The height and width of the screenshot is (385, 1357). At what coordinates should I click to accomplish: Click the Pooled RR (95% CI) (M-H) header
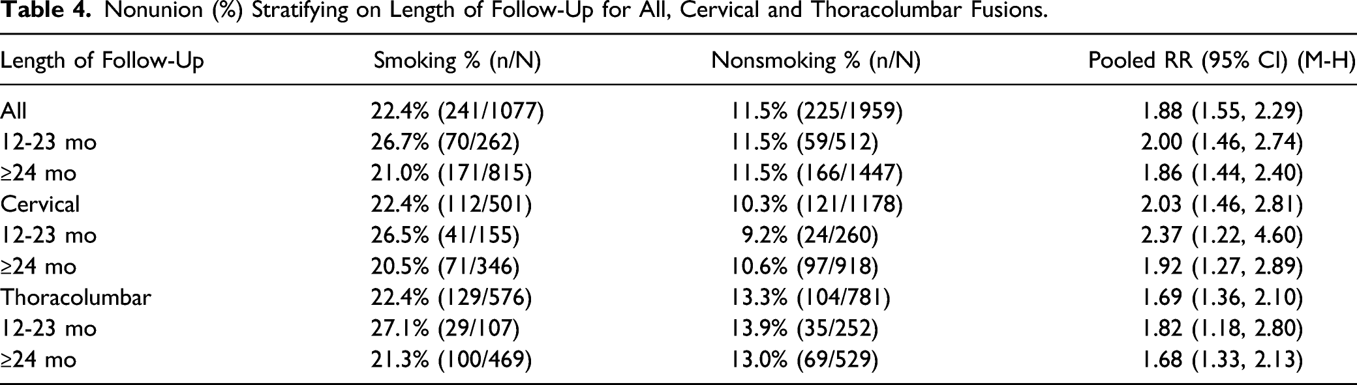(x=1222, y=61)
